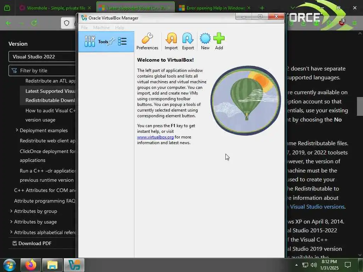The image size is (363, 272).
Task: Open a new browser tab
Action: coord(262,8)
